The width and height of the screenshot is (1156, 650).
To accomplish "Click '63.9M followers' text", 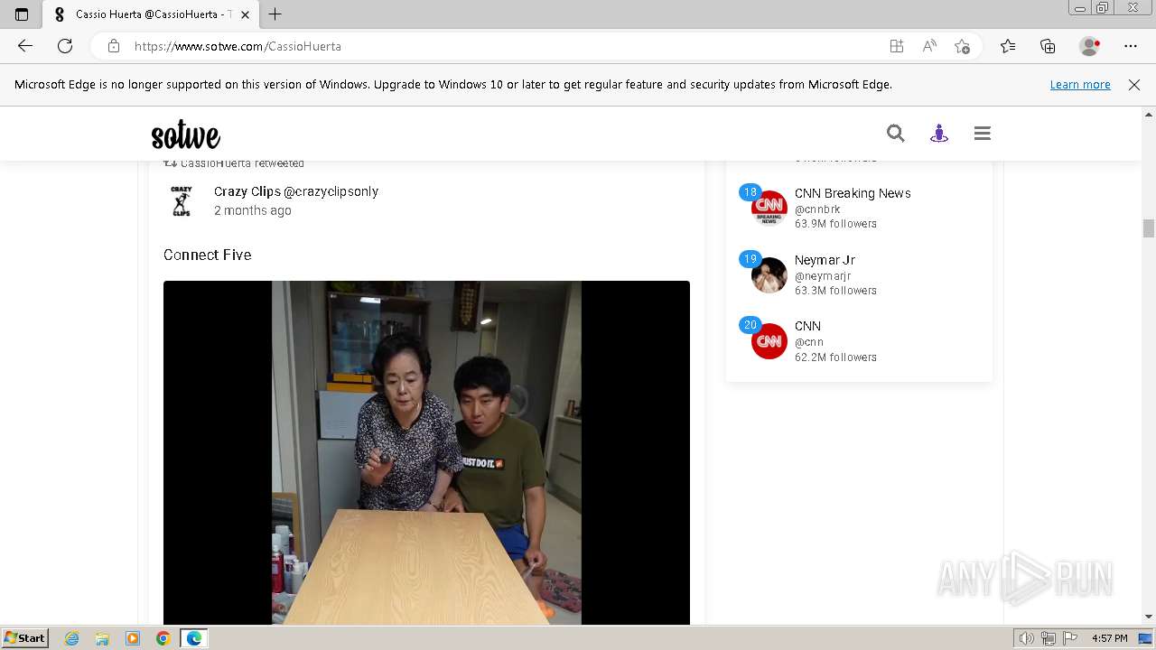I will point(835,224).
